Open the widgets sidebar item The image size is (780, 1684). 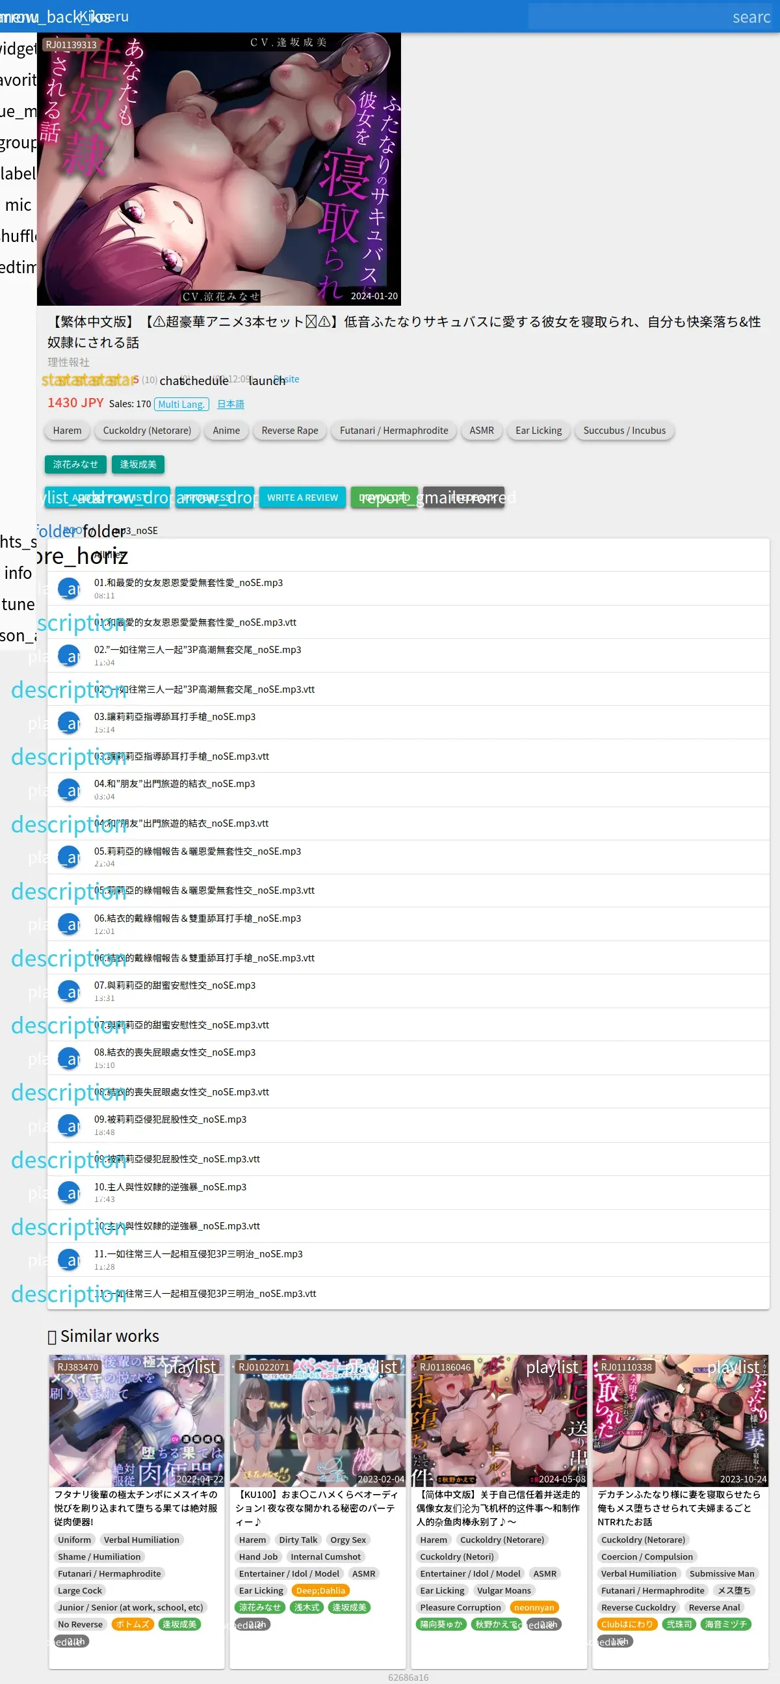[18, 48]
